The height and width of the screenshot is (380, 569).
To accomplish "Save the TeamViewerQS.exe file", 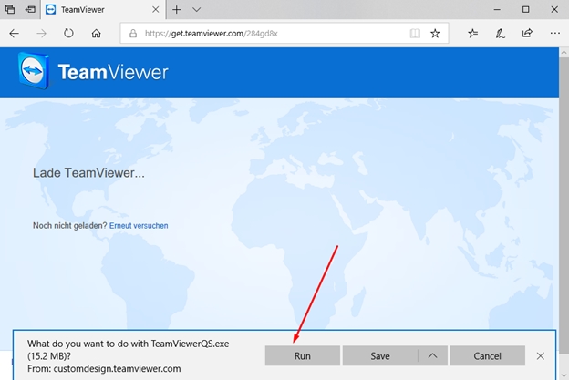I will coord(380,355).
